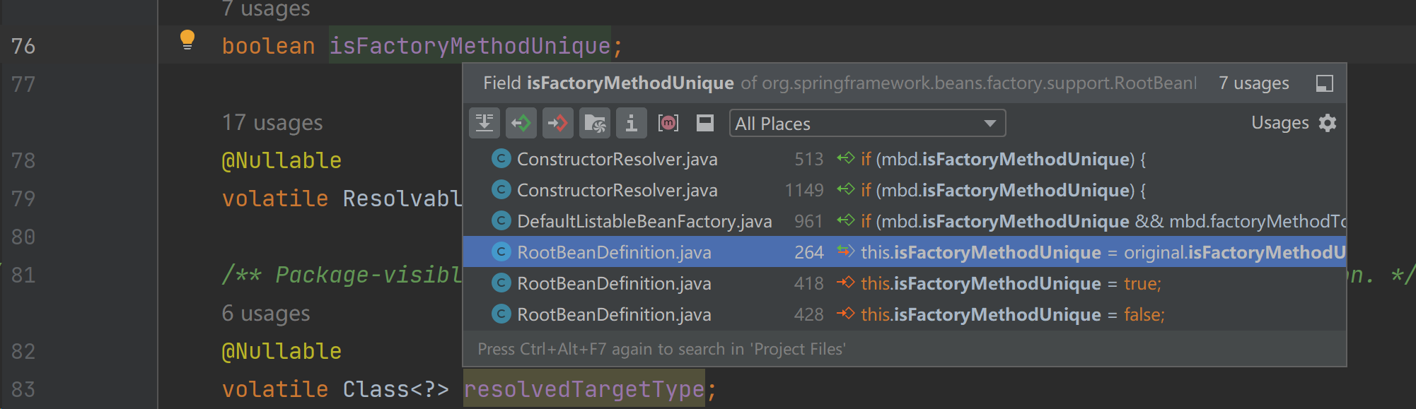This screenshot has height=409, width=1416.
Task: Toggle the green read access filter icon
Action: [521, 124]
